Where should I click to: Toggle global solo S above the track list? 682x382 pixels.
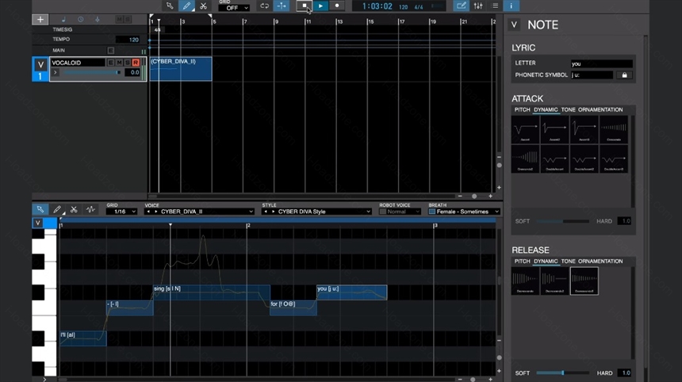tap(128, 20)
